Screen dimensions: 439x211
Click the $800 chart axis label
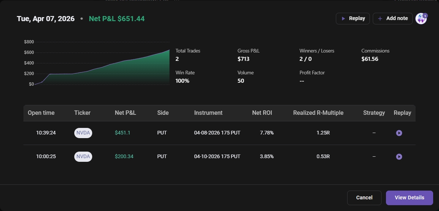click(x=29, y=42)
